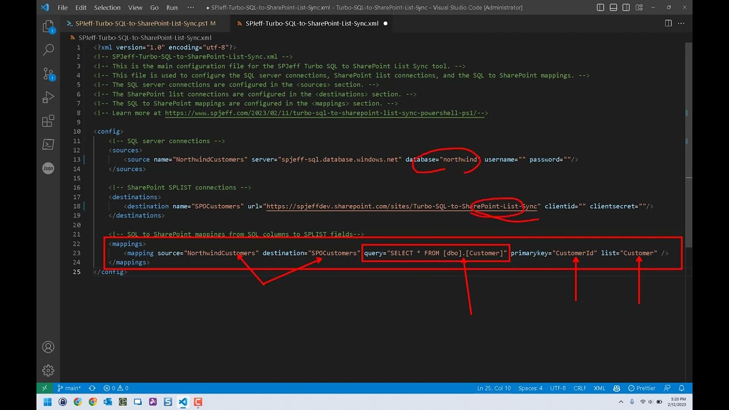Toggle the Panel layout button
Screen dimensions: 729x410
pyautogui.click(x=613, y=7)
